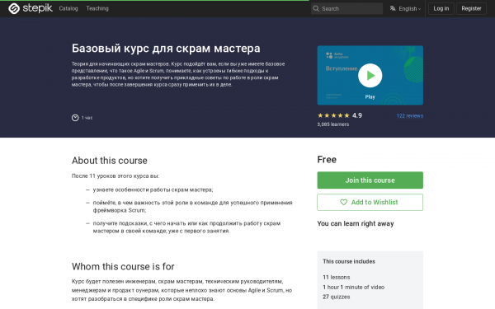The image size is (495, 309).
Task: Click the 1 час duration text
Action: tap(87, 118)
